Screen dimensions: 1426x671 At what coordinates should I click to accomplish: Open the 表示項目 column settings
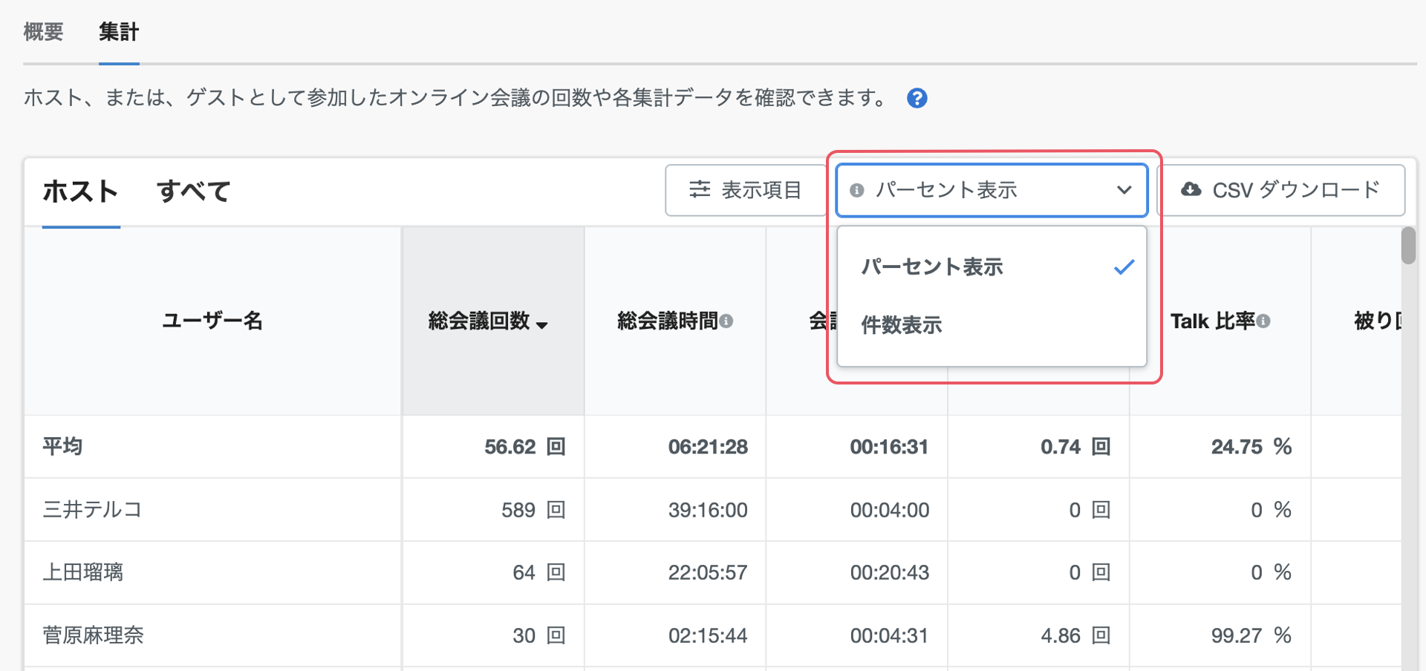pos(746,190)
